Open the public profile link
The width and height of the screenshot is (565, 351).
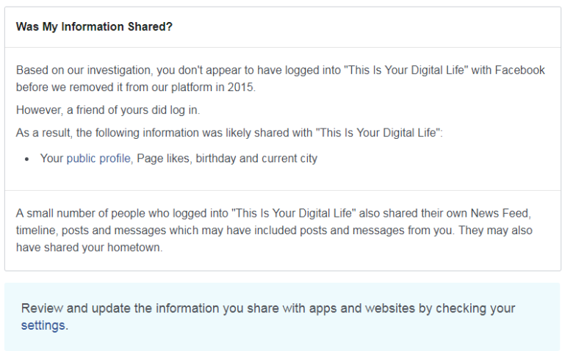[x=98, y=159]
